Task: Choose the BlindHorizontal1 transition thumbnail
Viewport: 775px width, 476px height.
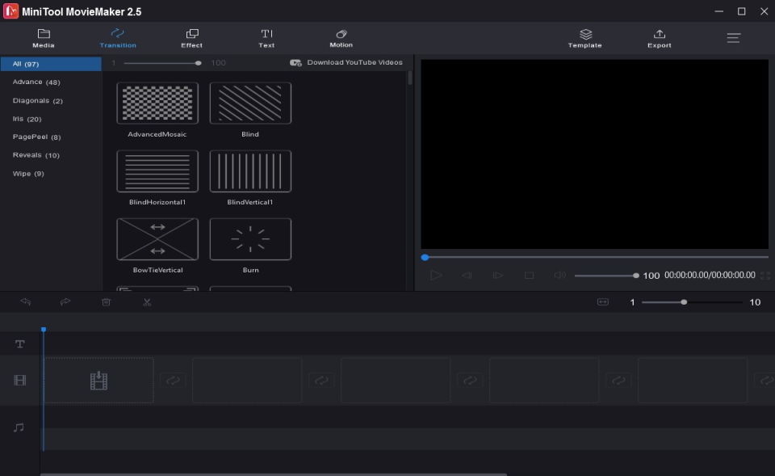Action: tap(157, 171)
